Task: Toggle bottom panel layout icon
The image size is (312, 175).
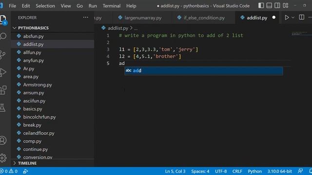Action: point(269,5)
